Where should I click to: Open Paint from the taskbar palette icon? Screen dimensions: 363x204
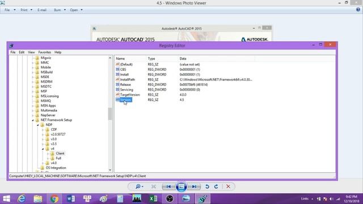pyautogui.click(x=103, y=199)
